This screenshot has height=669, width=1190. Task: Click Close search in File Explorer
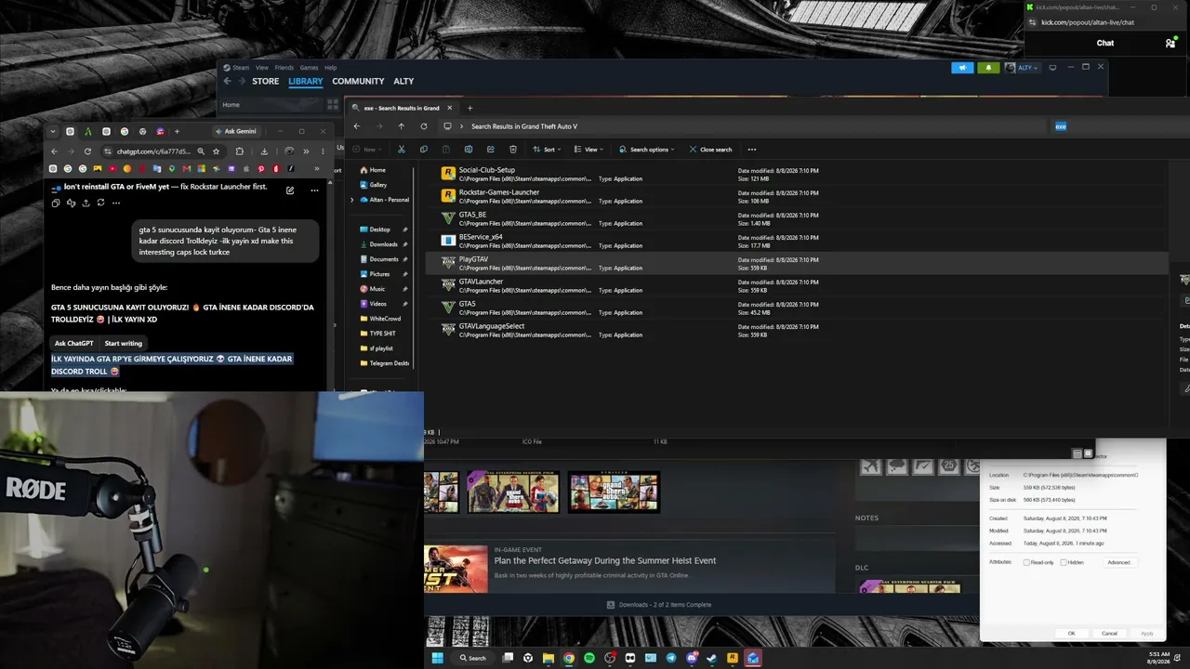tap(710, 150)
